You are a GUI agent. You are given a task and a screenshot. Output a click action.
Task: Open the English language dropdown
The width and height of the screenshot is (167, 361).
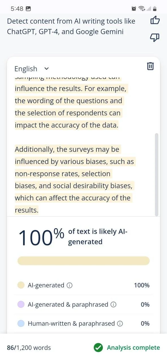(x=32, y=69)
